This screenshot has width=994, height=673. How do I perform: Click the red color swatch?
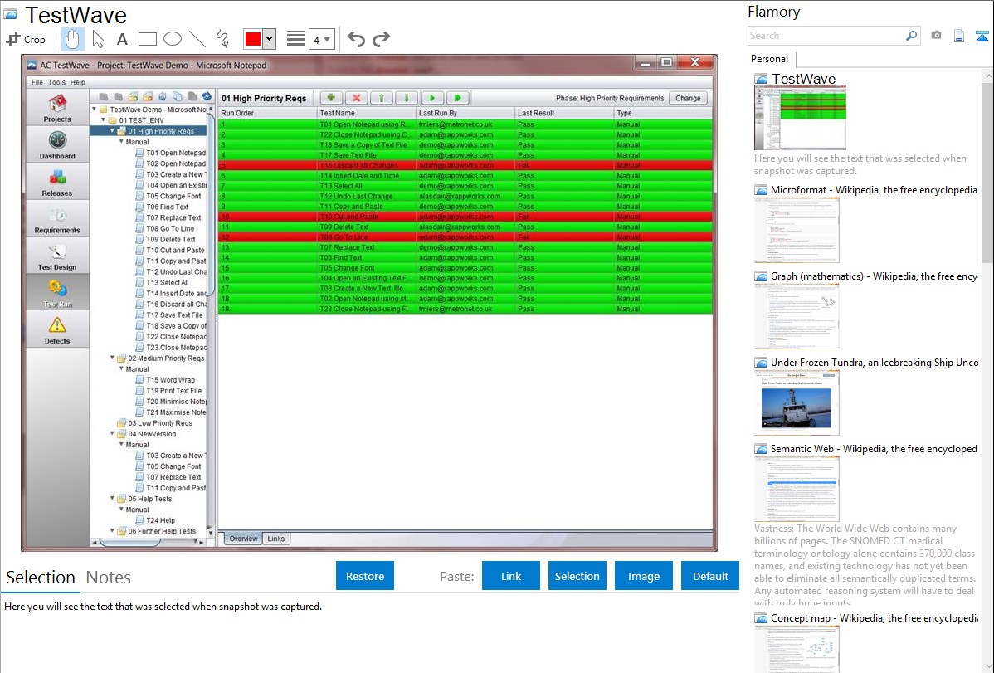[x=252, y=39]
